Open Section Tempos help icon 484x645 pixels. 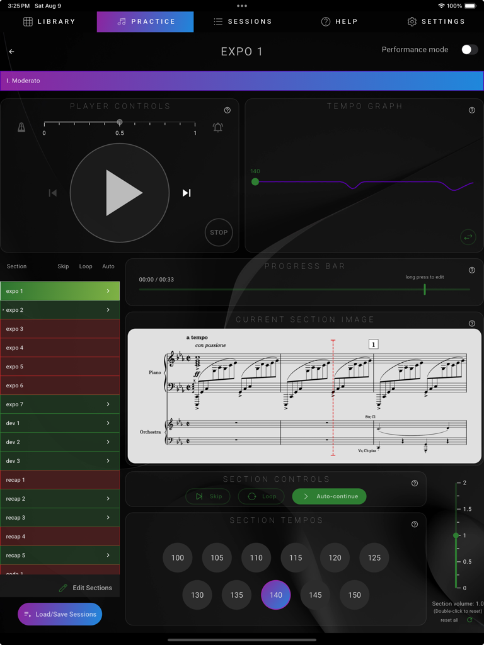click(x=415, y=524)
